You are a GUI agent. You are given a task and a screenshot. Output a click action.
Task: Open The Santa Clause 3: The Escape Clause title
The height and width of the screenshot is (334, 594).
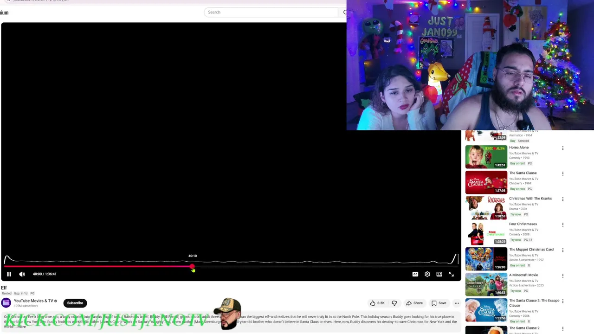(534, 302)
